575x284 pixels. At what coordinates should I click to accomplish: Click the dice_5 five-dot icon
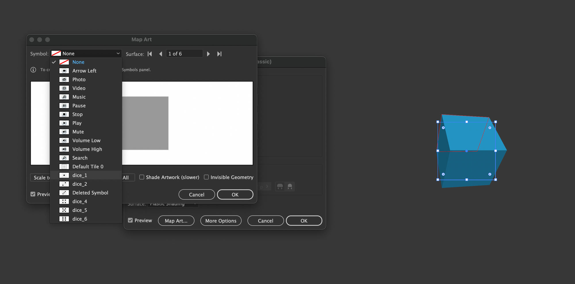[64, 210]
